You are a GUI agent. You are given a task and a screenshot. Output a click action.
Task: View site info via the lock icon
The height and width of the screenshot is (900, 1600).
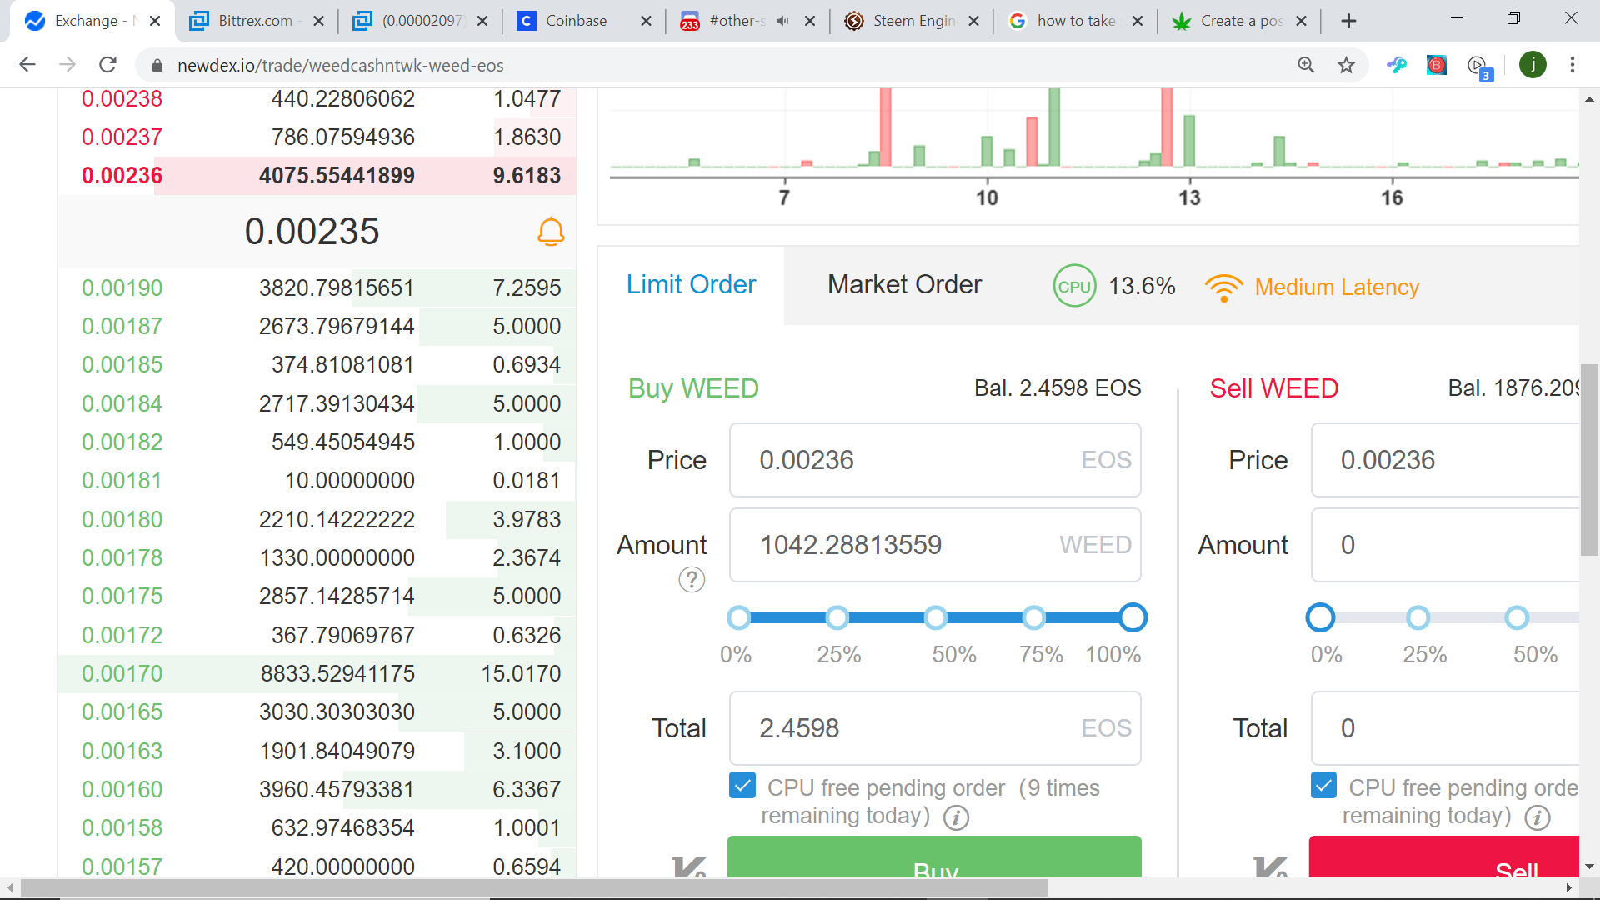[x=157, y=65]
